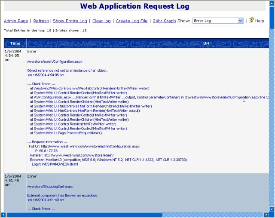
Task: View the 24hr Graph
Action: (x=164, y=21)
